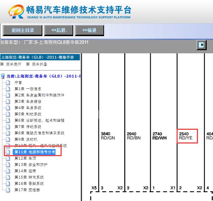Go forward with >>前进 button

tap(89, 30)
